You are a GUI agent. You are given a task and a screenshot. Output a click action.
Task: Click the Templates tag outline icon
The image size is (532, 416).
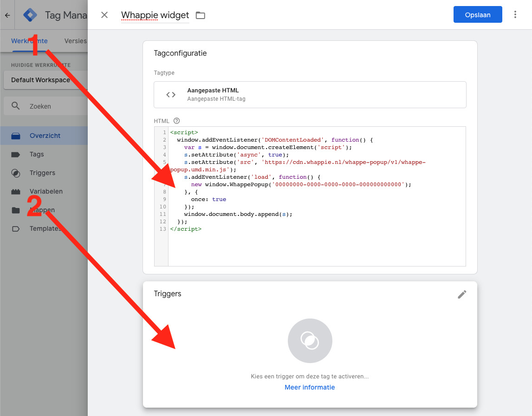pyautogui.click(x=16, y=229)
